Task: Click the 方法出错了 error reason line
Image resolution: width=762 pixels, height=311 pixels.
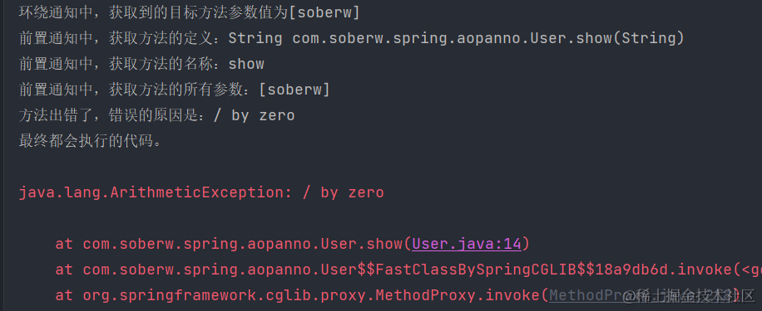Action: [x=156, y=115]
